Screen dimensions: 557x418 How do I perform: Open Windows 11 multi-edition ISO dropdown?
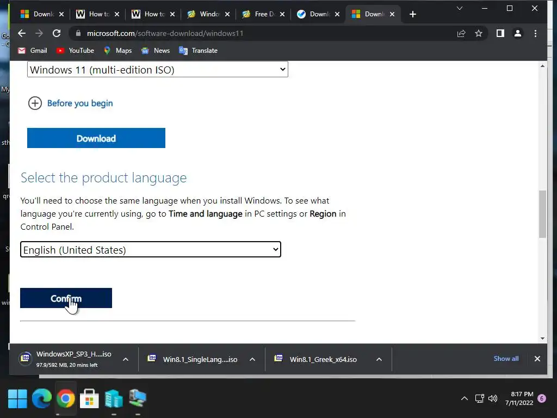[x=158, y=70]
